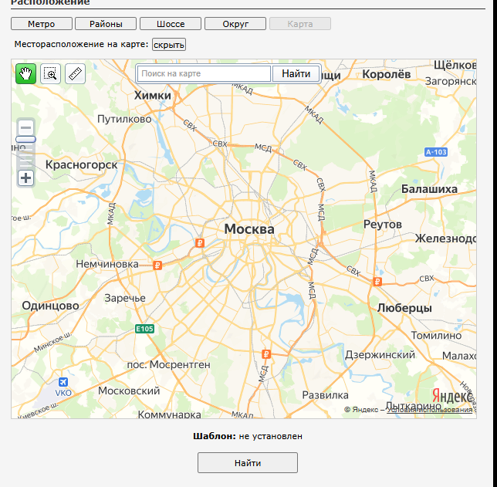497x487 pixels.
Task: Click the Люберцы label on map
Action: (x=404, y=308)
